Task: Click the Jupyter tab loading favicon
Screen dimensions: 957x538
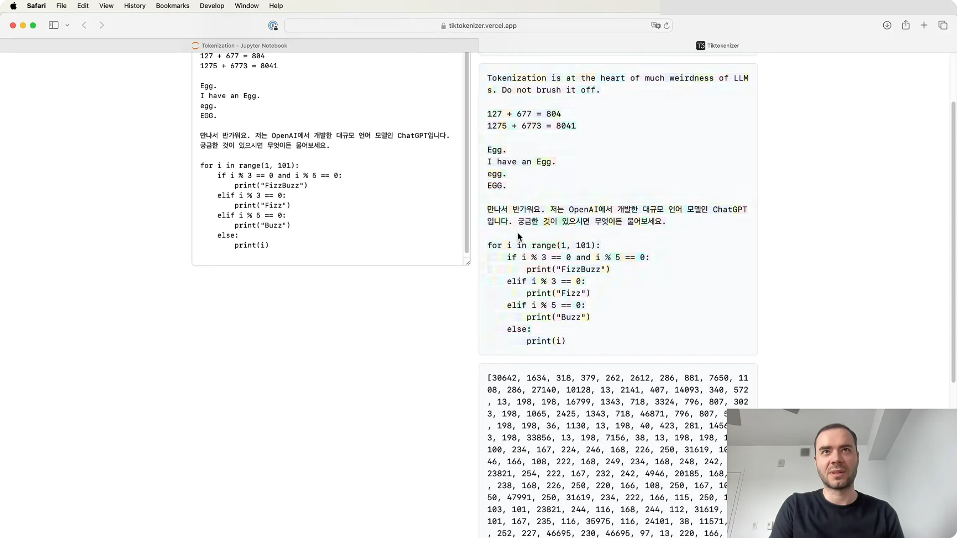Action: pyautogui.click(x=195, y=46)
